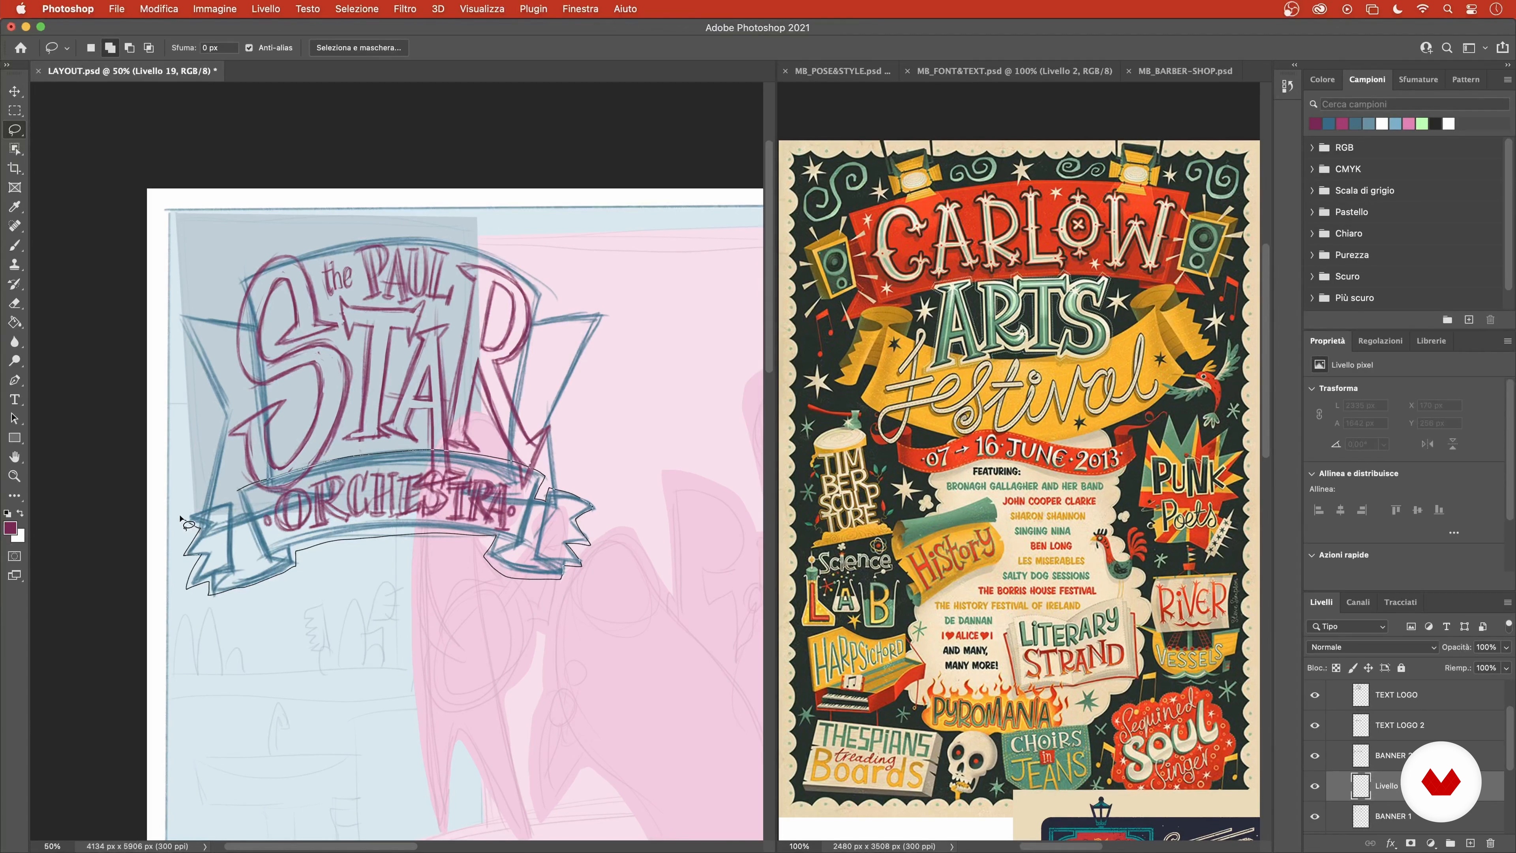Click the foreground color swatch

(10, 528)
